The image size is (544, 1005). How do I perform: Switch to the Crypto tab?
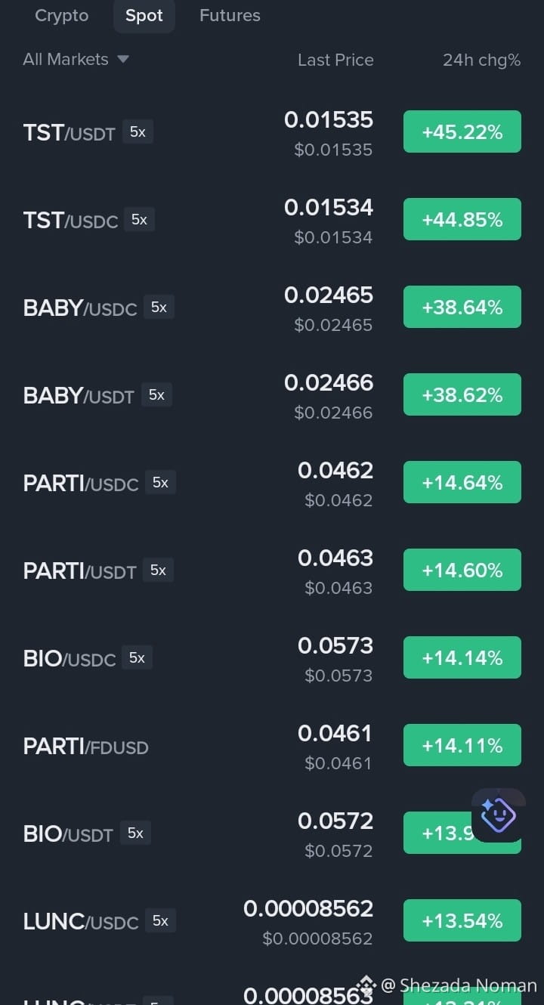click(x=62, y=15)
